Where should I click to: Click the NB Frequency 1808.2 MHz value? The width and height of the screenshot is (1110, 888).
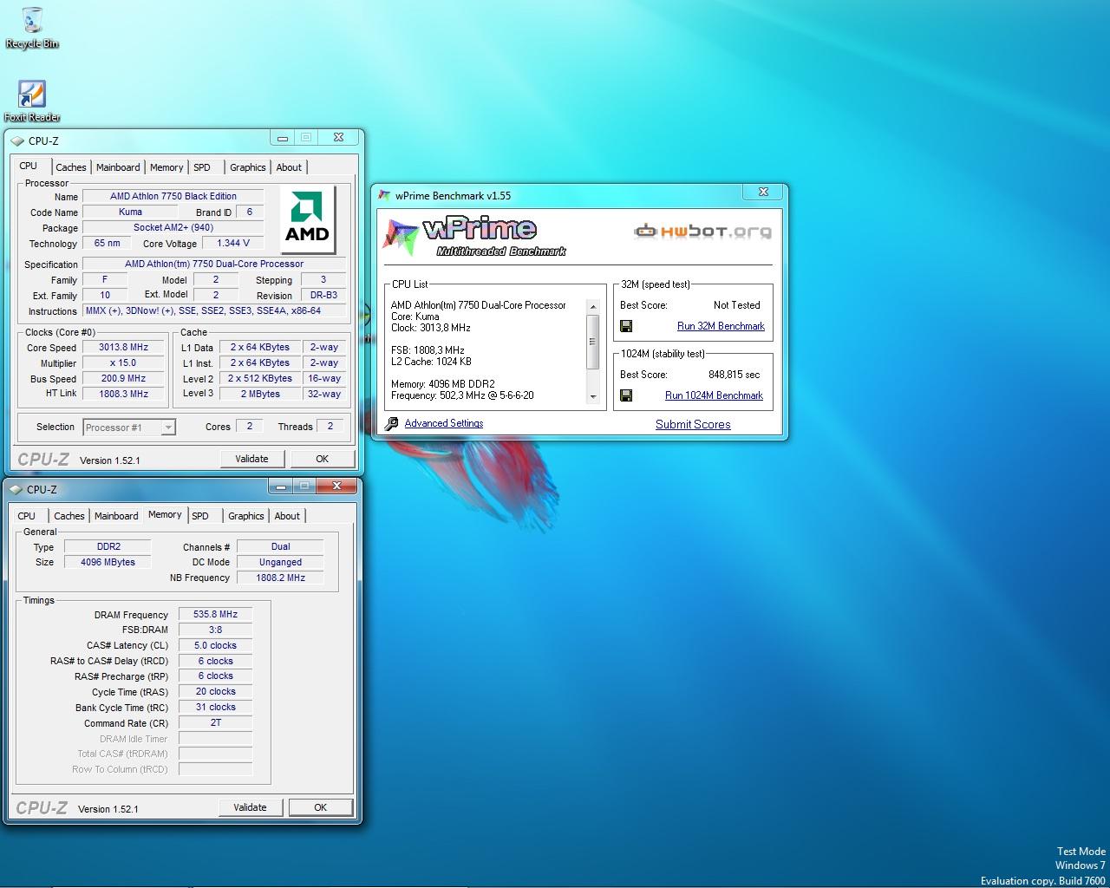point(280,578)
